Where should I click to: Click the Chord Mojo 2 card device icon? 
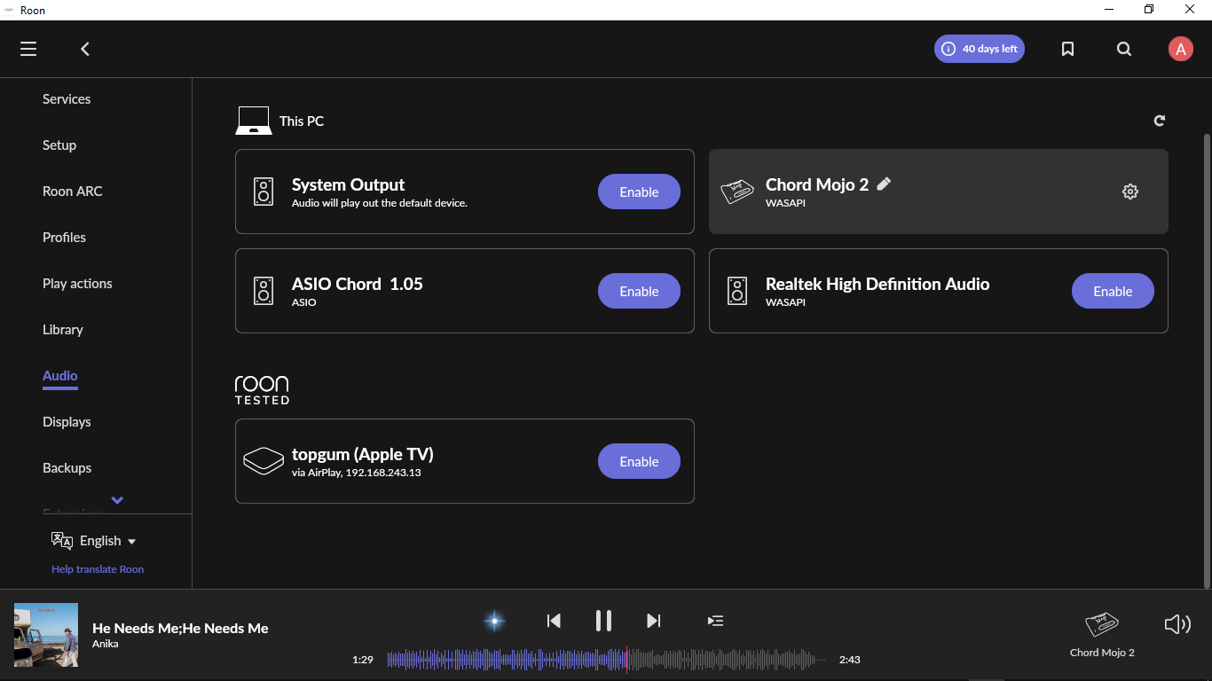pos(737,192)
